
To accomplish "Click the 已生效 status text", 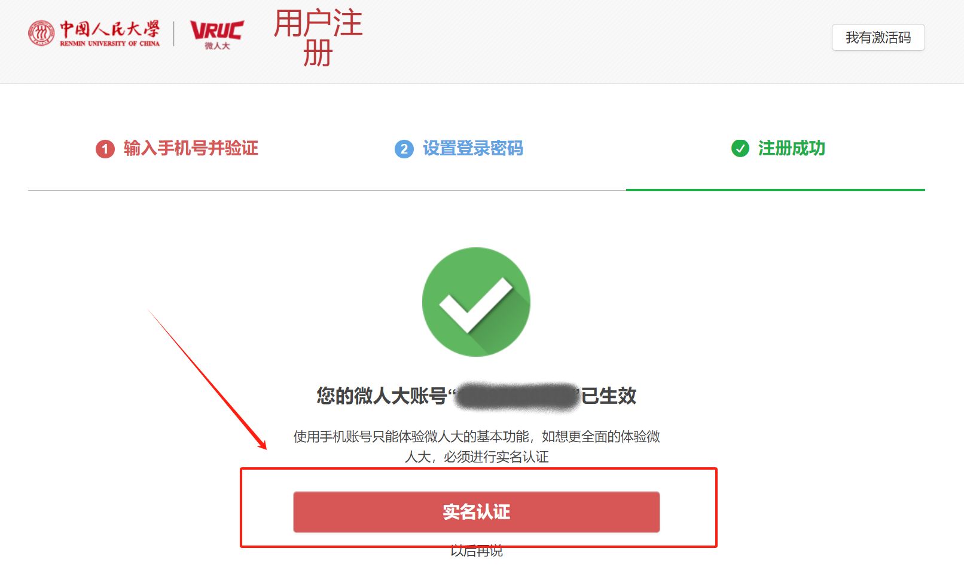I will pos(609,396).
